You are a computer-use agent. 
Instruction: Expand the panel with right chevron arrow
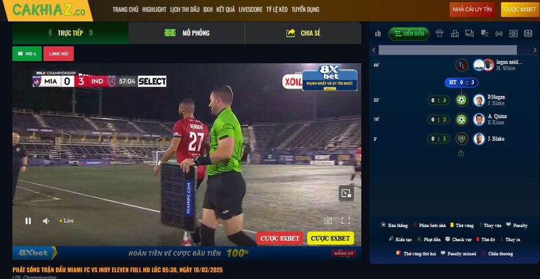(535, 51)
